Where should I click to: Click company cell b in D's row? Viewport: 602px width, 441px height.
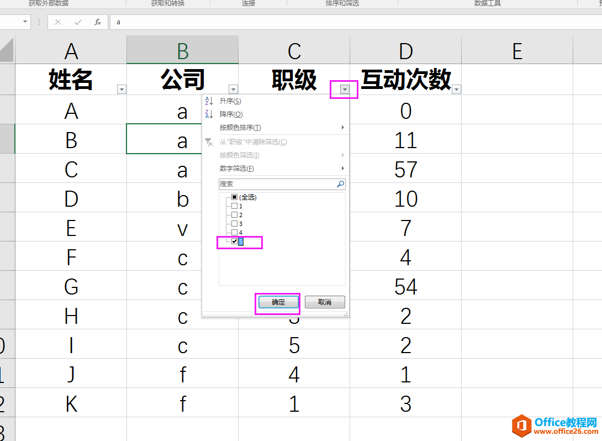pyautogui.click(x=165, y=197)
